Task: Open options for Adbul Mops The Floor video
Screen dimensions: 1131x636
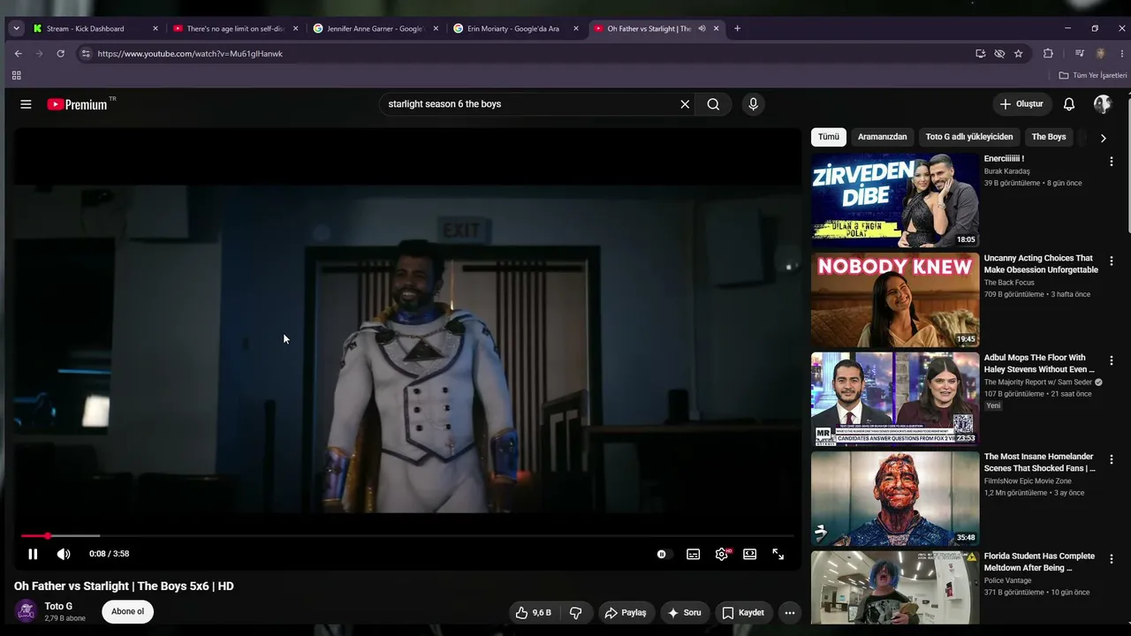Action: coord(1112,360)
